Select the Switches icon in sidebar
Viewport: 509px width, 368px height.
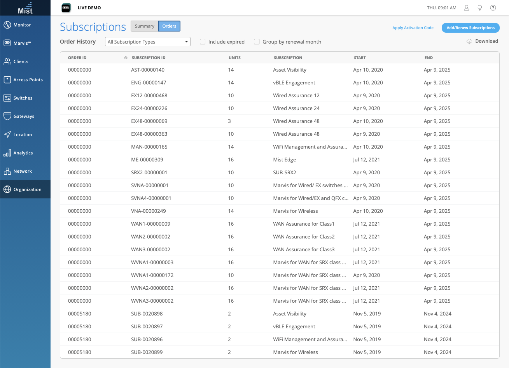(7, 98)
